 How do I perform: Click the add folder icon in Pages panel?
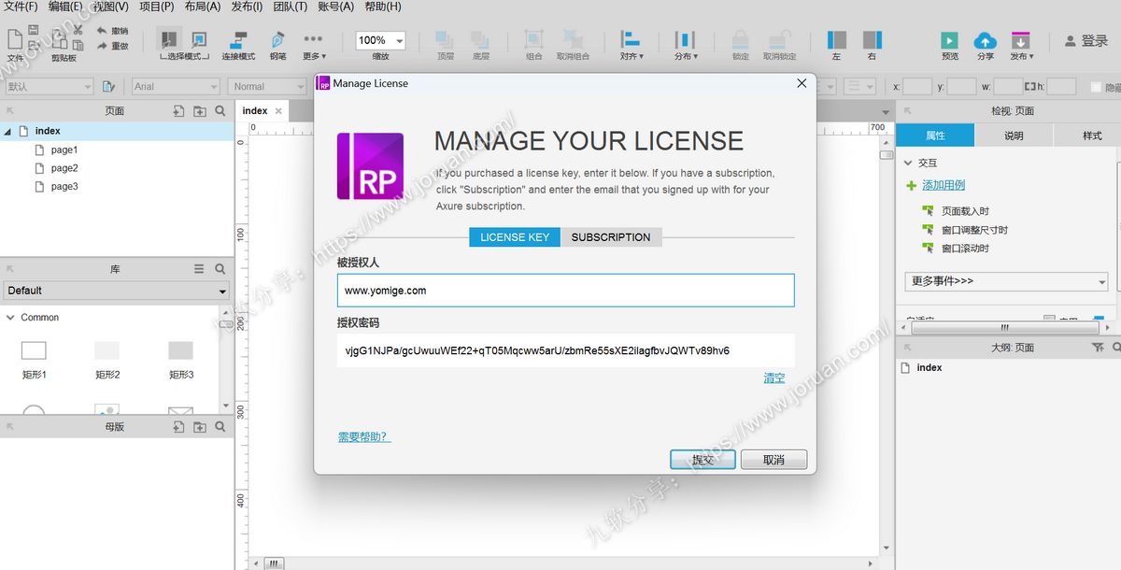[199, 111]
